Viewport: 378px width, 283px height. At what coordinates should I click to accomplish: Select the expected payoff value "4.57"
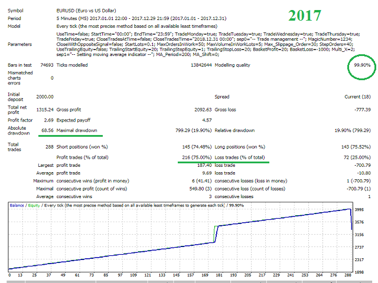pos(207,120)
